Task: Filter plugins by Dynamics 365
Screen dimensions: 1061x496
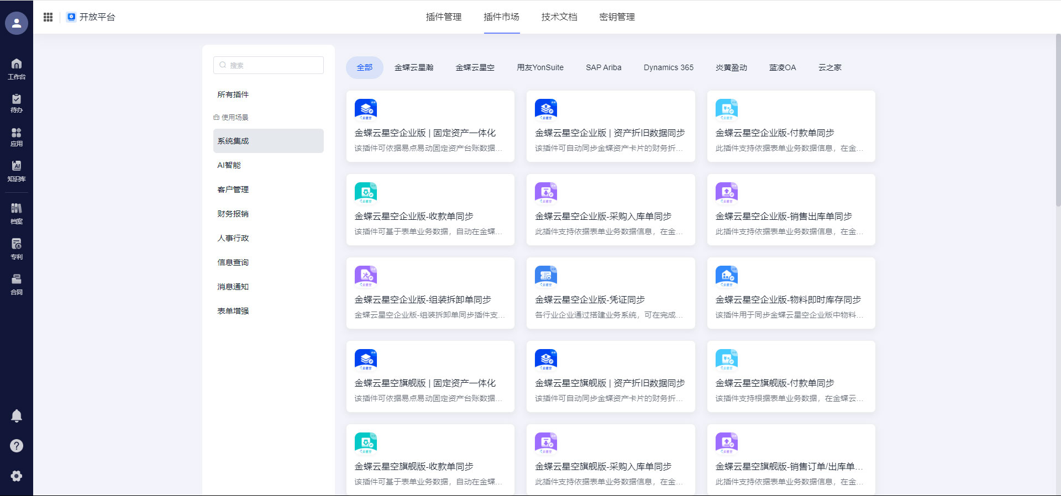Action: point(668,67)
